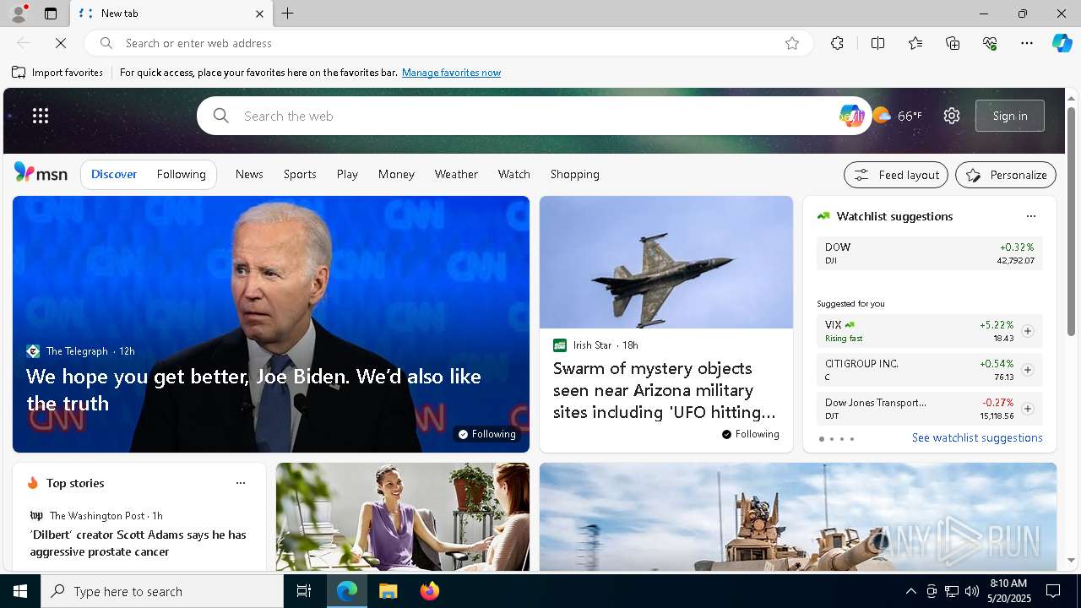Click Import favorites
Viewport: 1081px width, 608px height.
[57, 73]
